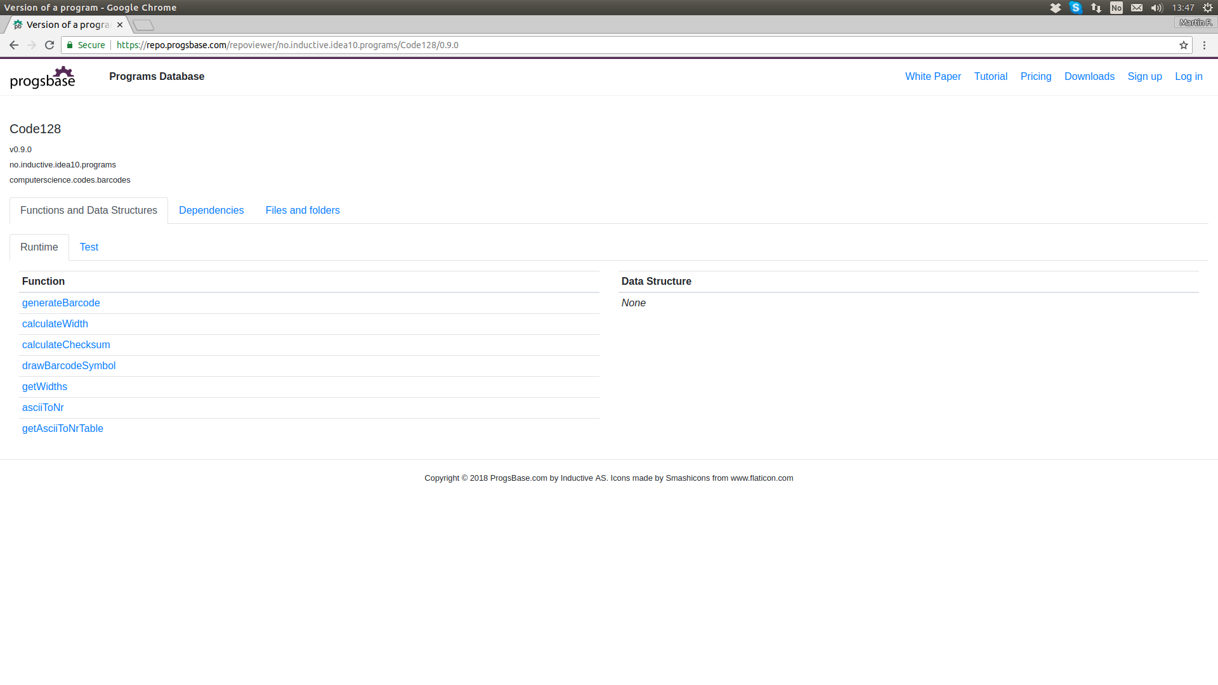
Task: Click the Sign up link
Action: tap(1144, 76)
